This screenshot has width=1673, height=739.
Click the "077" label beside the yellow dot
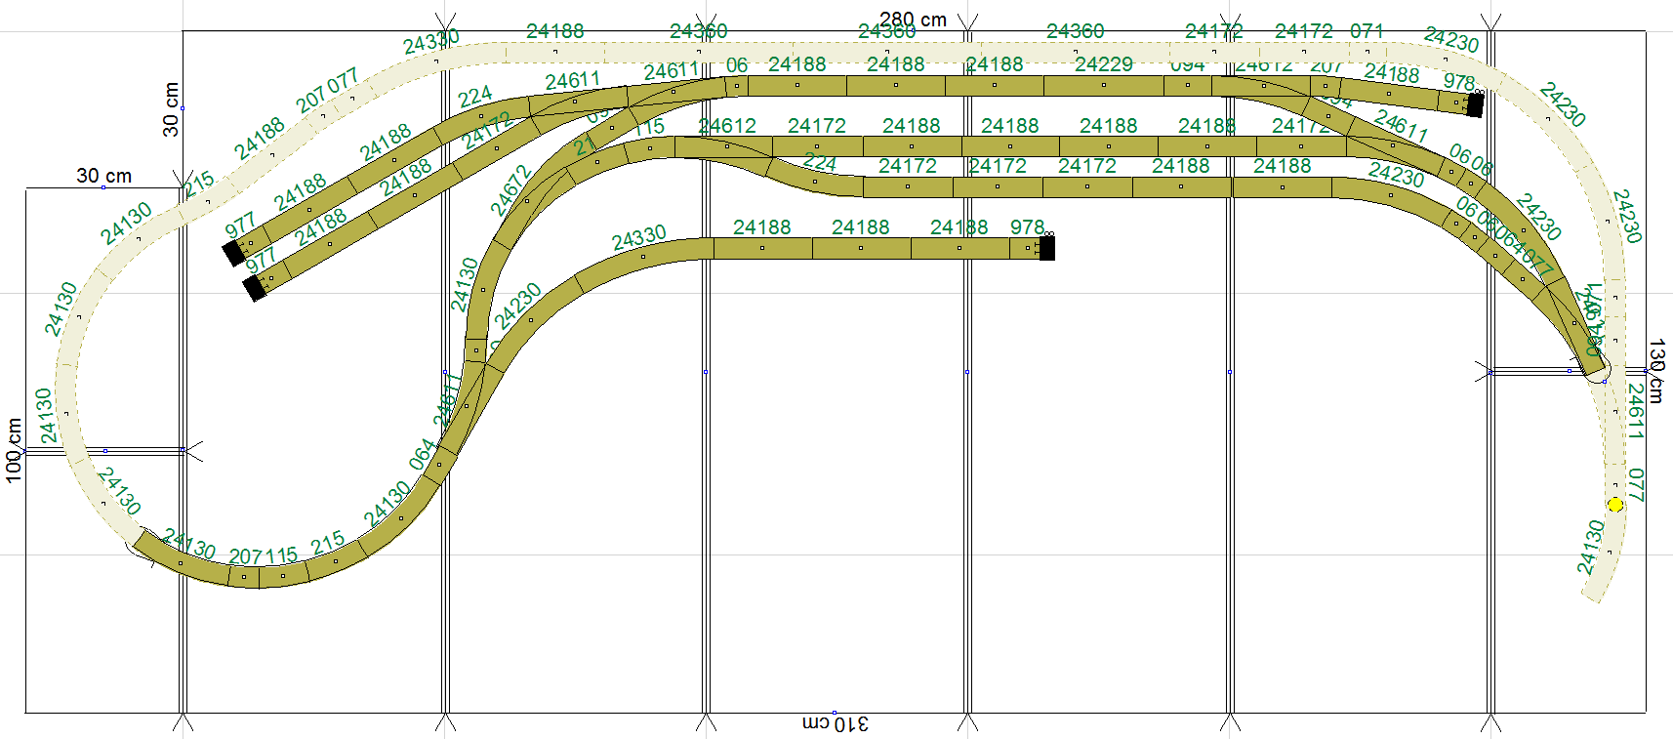point(1637,485)
